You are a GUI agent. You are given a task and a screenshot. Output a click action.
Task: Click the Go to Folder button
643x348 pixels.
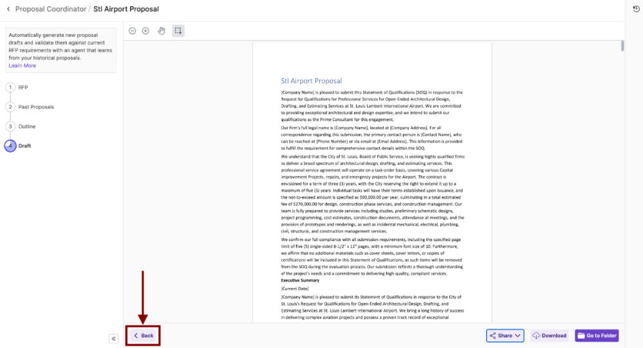pos(597,336)
